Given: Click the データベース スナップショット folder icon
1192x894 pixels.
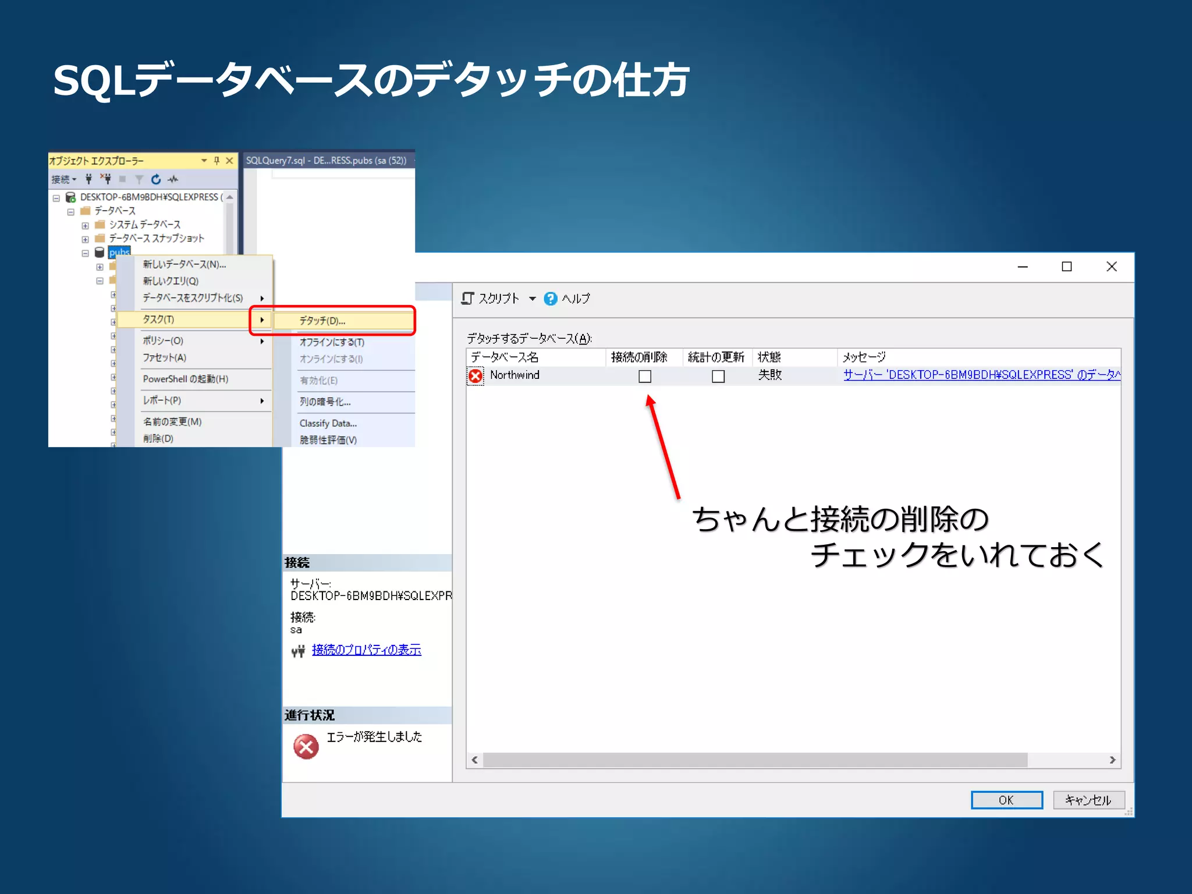Looking at the screenshot, I should [100, 238].
